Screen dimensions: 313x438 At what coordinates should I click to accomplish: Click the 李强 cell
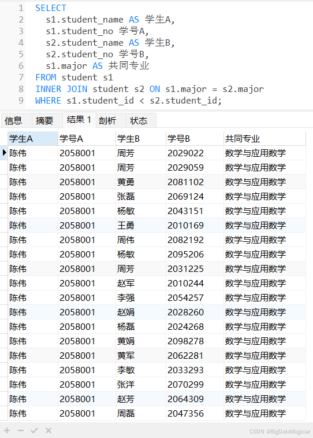point(141,298)
